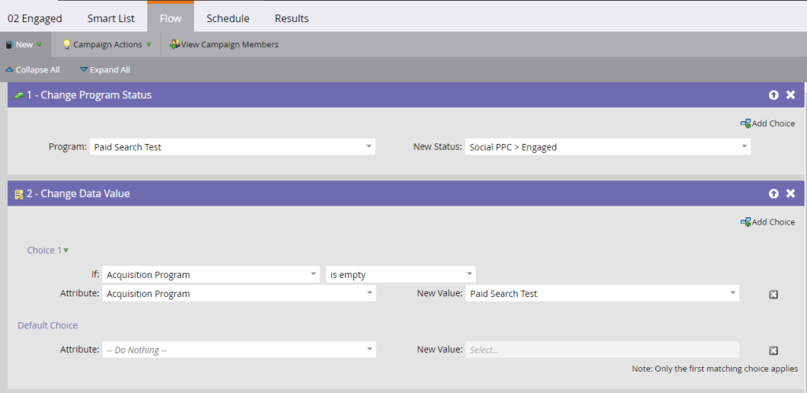Move up the Change Data Value step

[x=774, y=194]
